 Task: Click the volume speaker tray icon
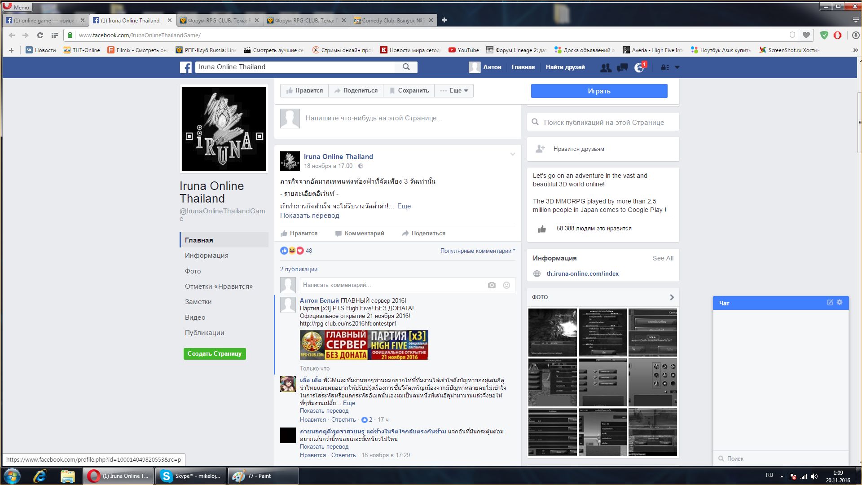pos(815,476)
